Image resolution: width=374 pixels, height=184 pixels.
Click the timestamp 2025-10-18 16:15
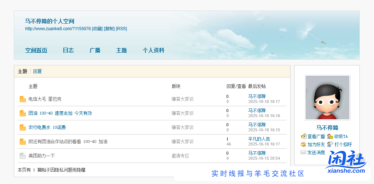tap(264, 130)
